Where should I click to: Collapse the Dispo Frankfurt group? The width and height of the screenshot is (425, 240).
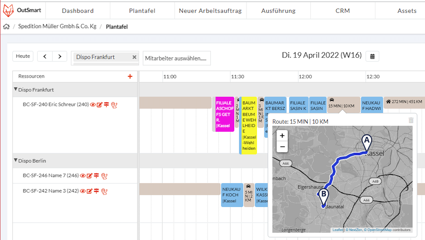point(16,89)
